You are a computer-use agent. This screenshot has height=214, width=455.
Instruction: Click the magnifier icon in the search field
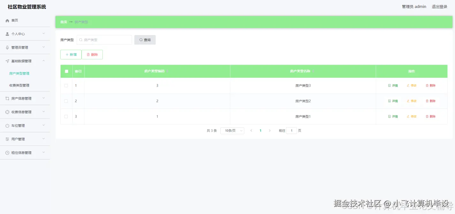(x=81, y=40)
